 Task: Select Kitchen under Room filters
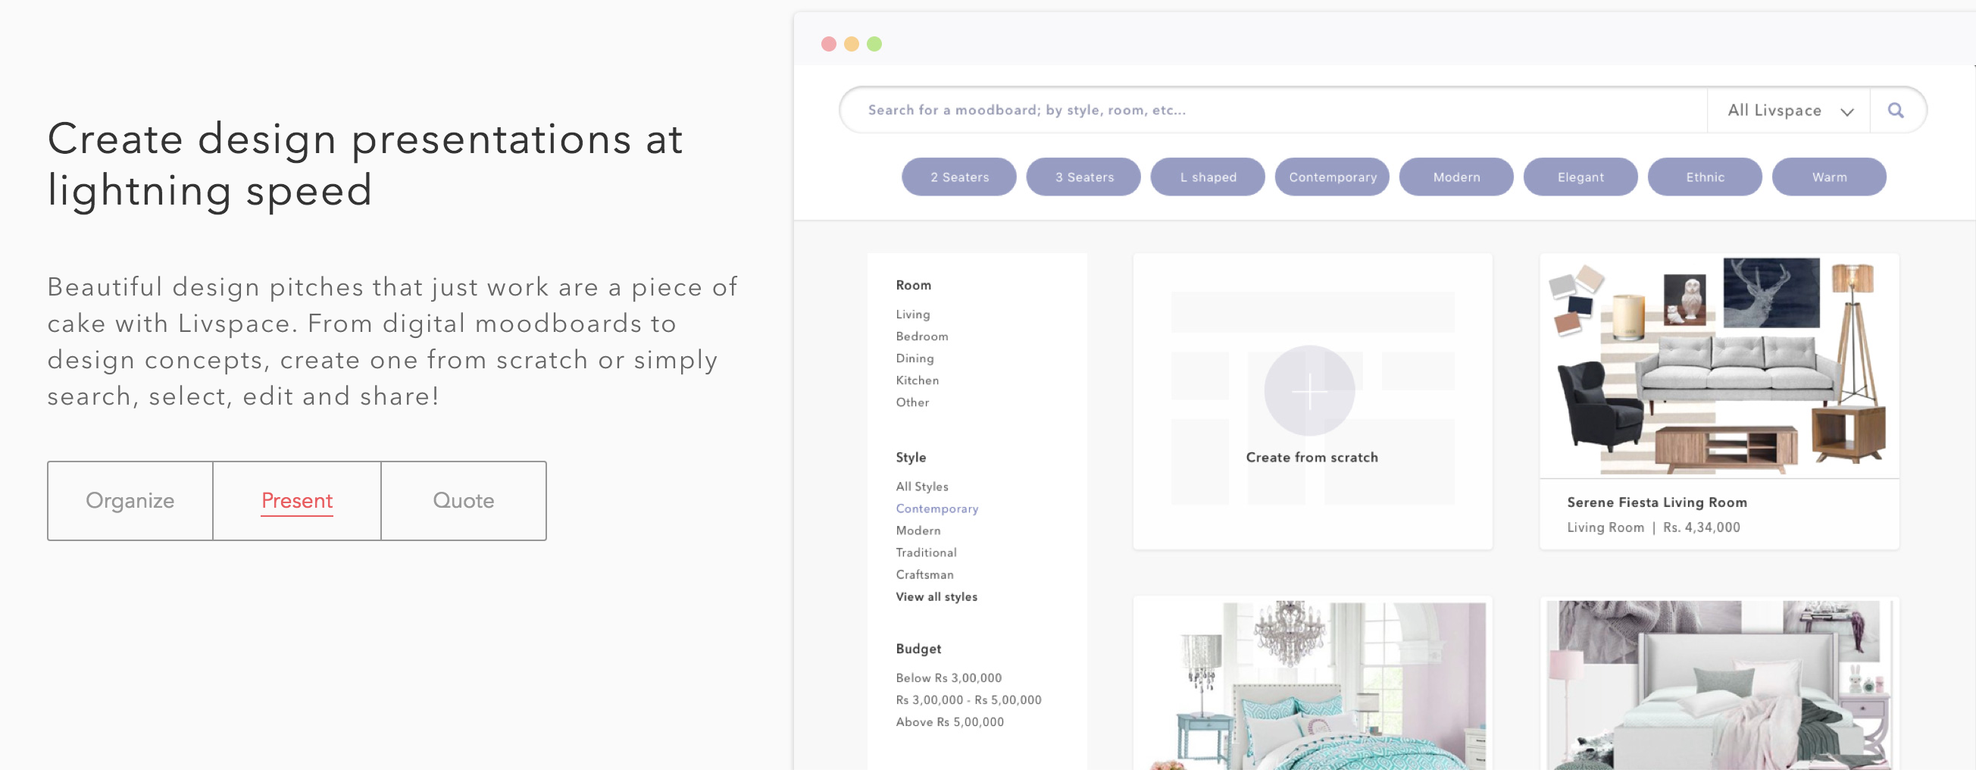pyautogui.click(x=918, y=380)
